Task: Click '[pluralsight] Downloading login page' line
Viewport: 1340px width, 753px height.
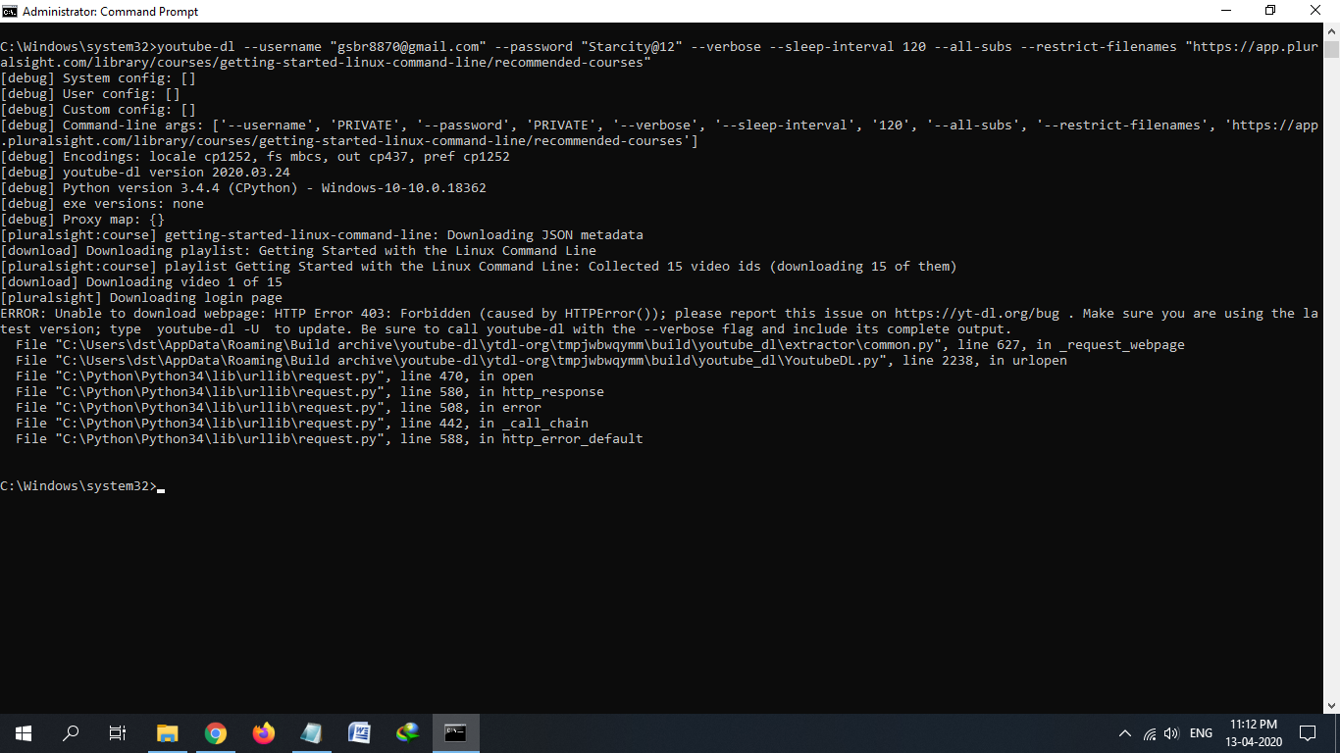Action: click(141, 298)
